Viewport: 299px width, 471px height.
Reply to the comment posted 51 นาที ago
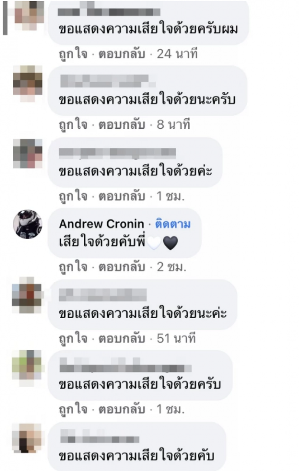(121, 339)
